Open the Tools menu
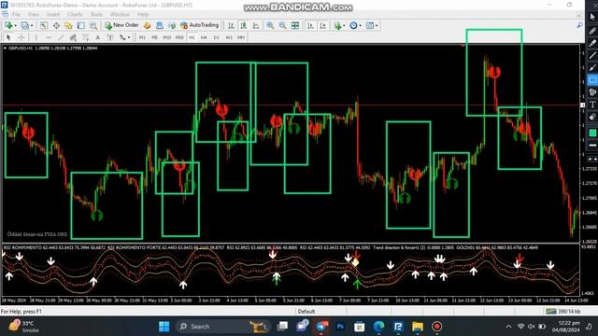The image size is (598, 336). tap(96, 15)
